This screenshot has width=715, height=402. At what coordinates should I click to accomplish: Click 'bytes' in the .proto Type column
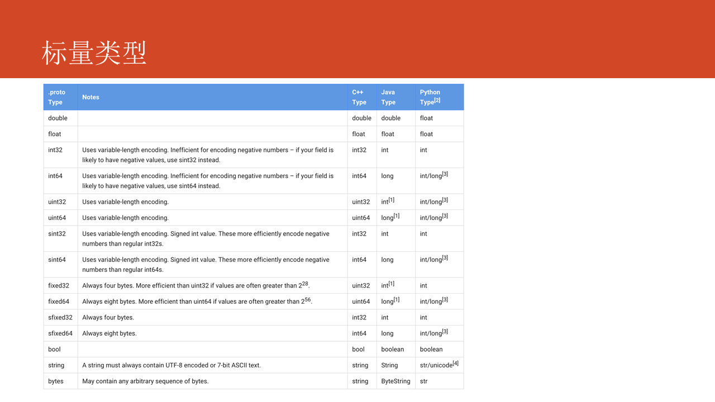[x=56, y=381]
